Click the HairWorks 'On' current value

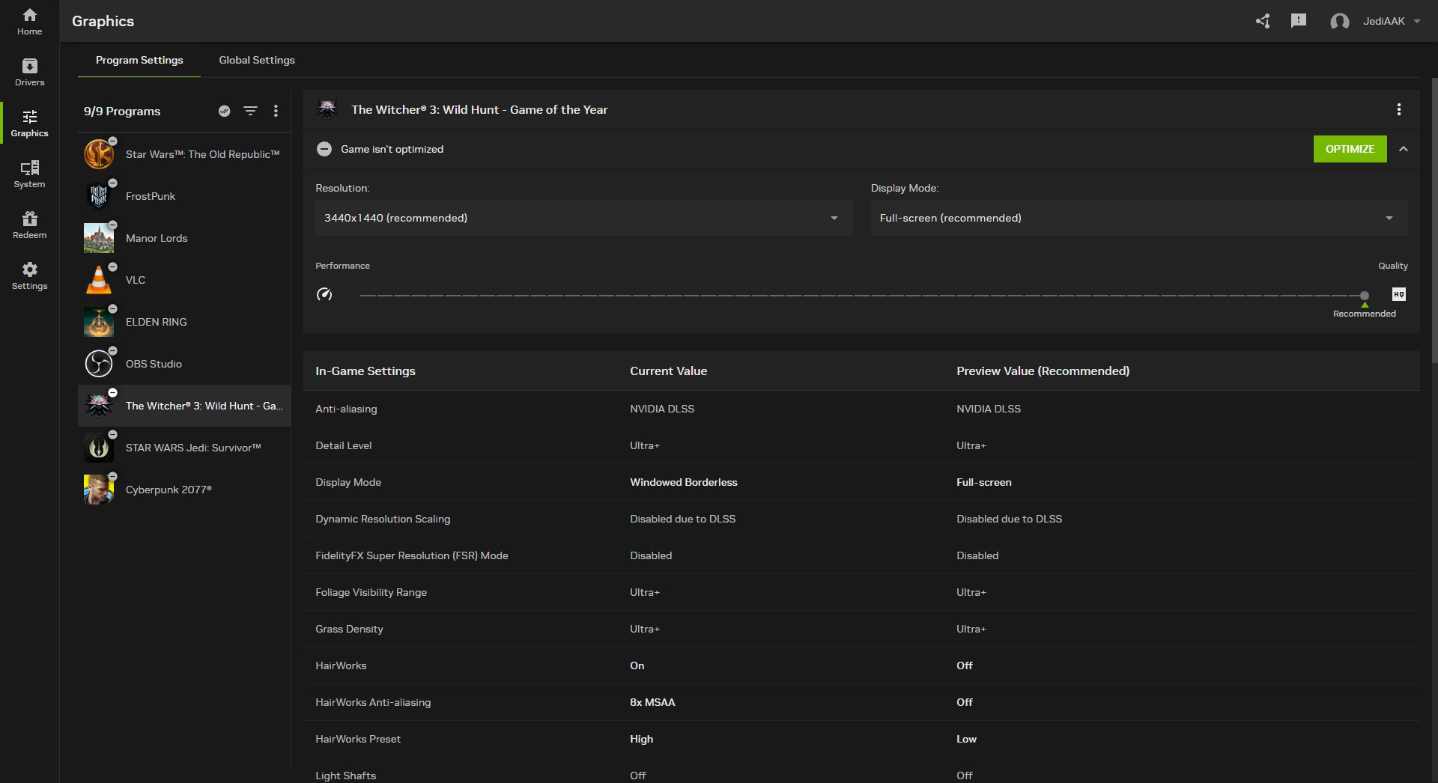tap(637, 665)
